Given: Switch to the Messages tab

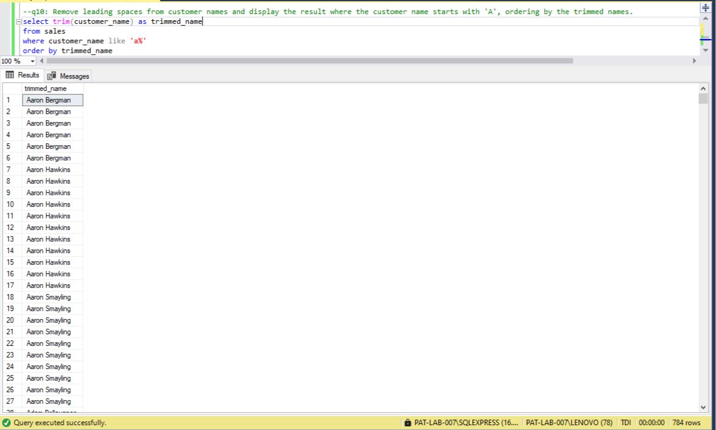Looking at the screenshot, I should point(68,76).
